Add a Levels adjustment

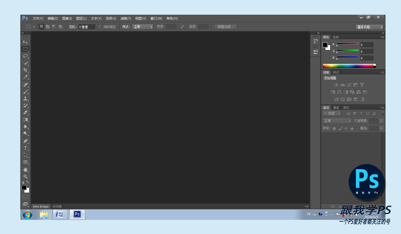(x=343, y=85)
